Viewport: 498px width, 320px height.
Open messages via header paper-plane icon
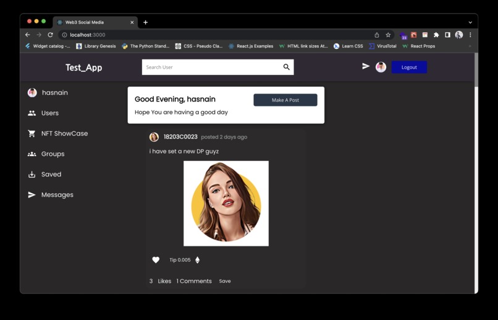pos(366,66)
